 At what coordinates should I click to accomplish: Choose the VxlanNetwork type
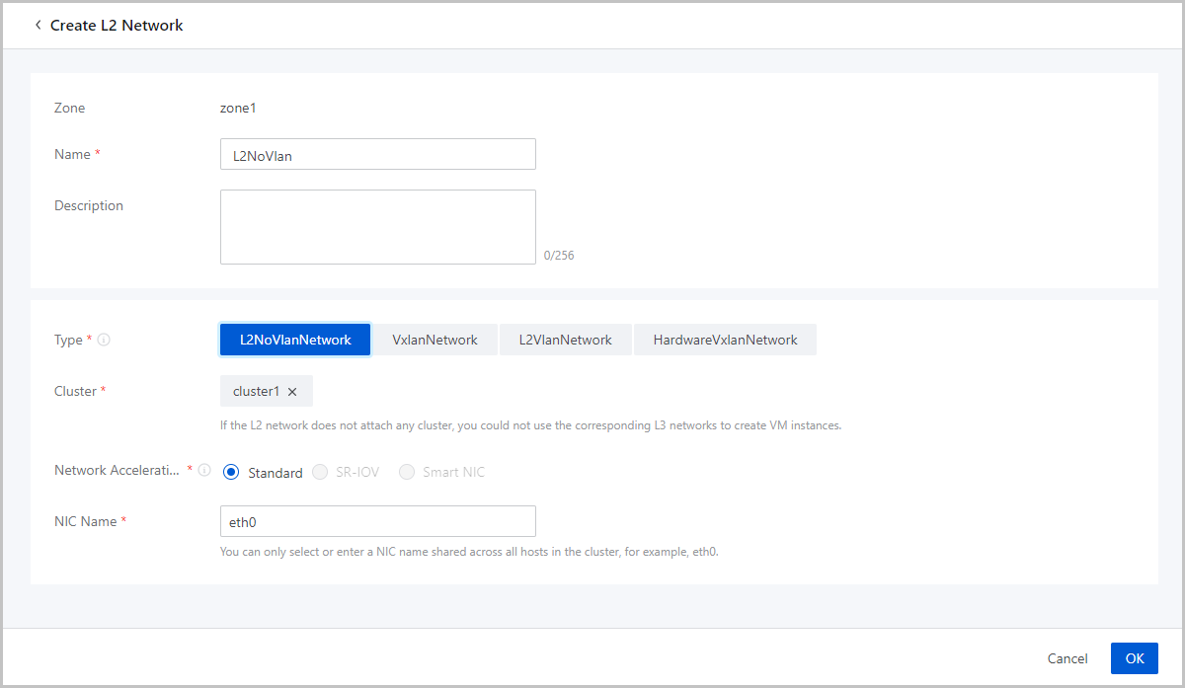tap(434, 340)
